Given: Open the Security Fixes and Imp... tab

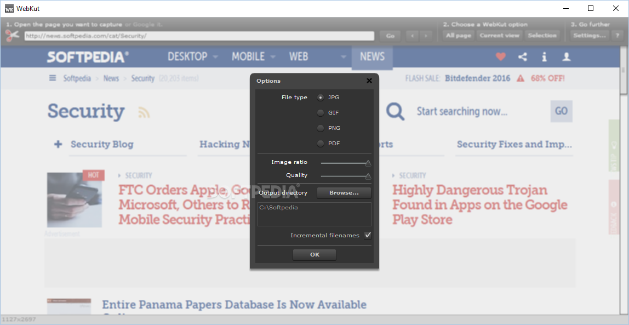Looking at the screenshot, I should 514,145.
